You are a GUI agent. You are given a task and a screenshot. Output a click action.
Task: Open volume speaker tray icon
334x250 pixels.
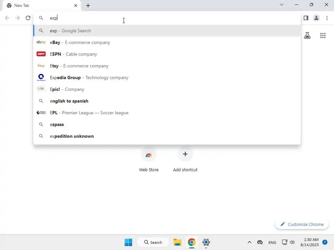292,242
